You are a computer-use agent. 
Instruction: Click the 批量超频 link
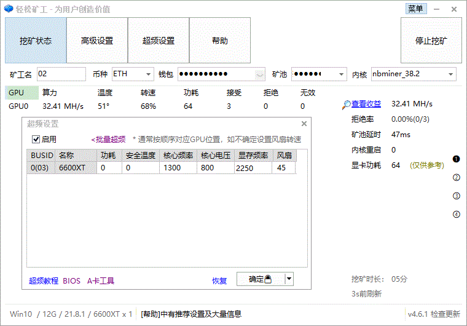coord(109,140)
